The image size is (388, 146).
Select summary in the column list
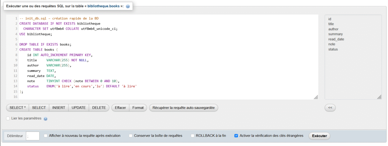(335, 34)
